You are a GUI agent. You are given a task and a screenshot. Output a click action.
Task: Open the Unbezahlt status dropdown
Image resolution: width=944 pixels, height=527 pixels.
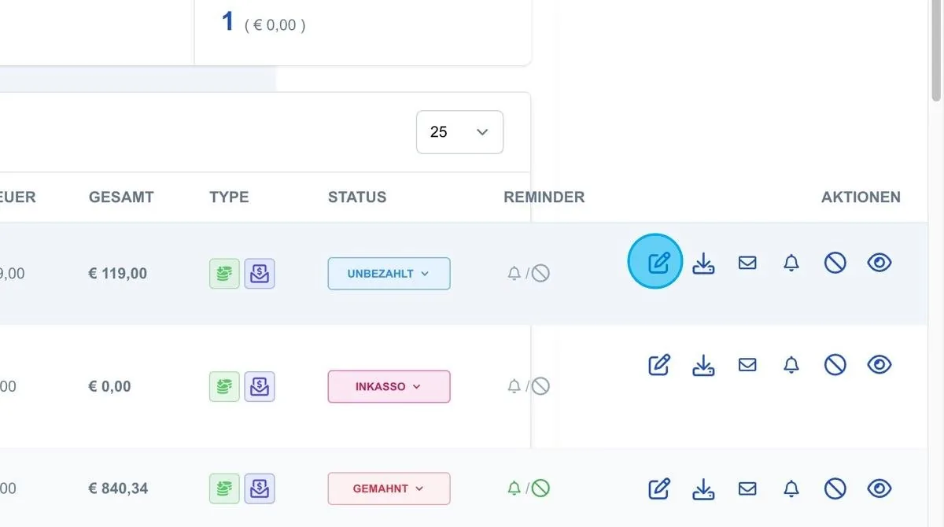389,274
